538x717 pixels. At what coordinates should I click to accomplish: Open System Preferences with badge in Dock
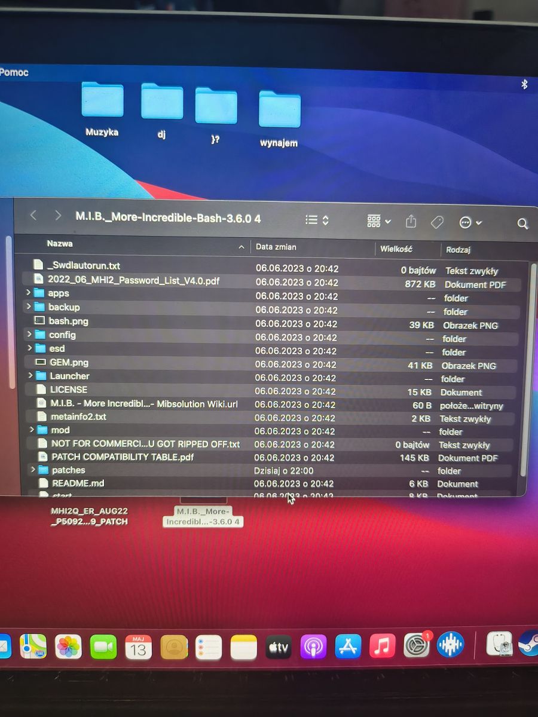pos(417,645)
